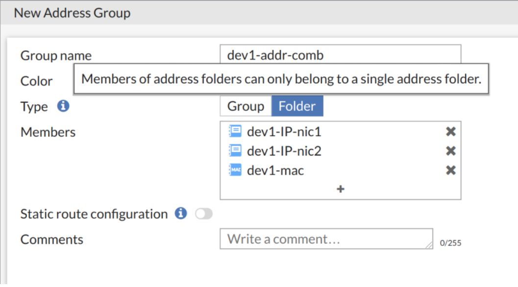
Task: Select the dev1-mac member entry
Action: [275, 170]
